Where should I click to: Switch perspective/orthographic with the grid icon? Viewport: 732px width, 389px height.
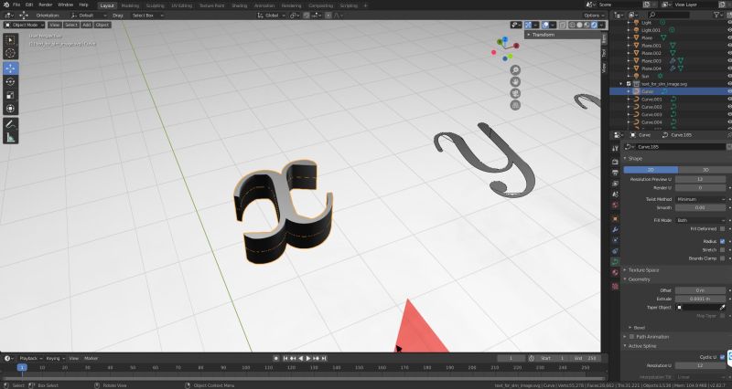click(515, 105)
